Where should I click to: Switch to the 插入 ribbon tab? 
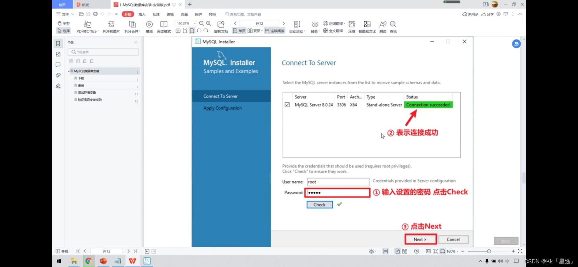click(x=142, y=14)
